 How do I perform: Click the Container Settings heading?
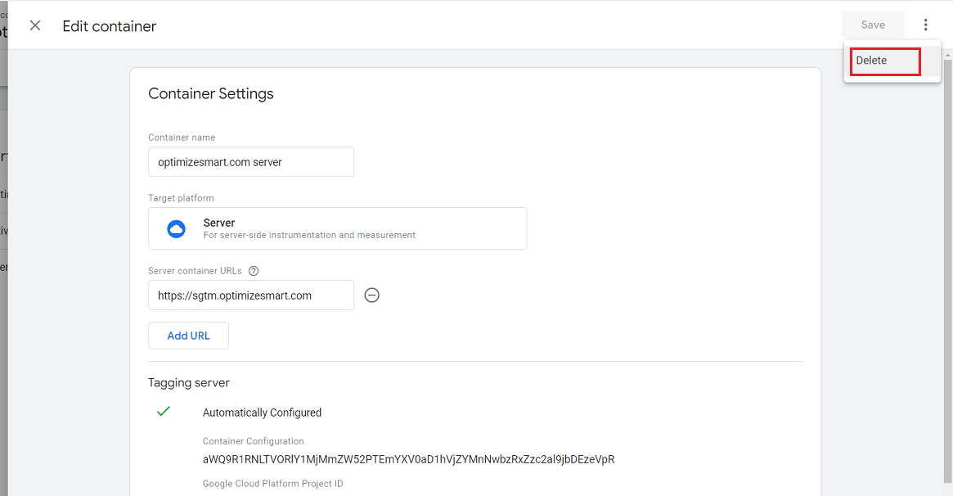point(211,94)
